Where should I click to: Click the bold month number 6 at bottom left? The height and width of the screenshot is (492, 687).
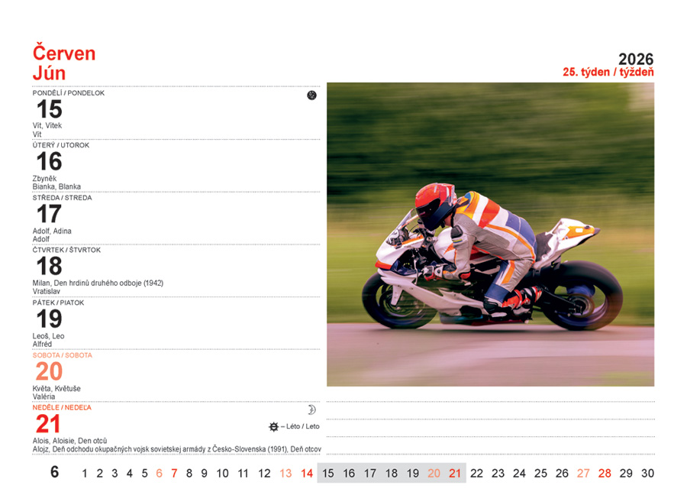(x=54, y=472)
